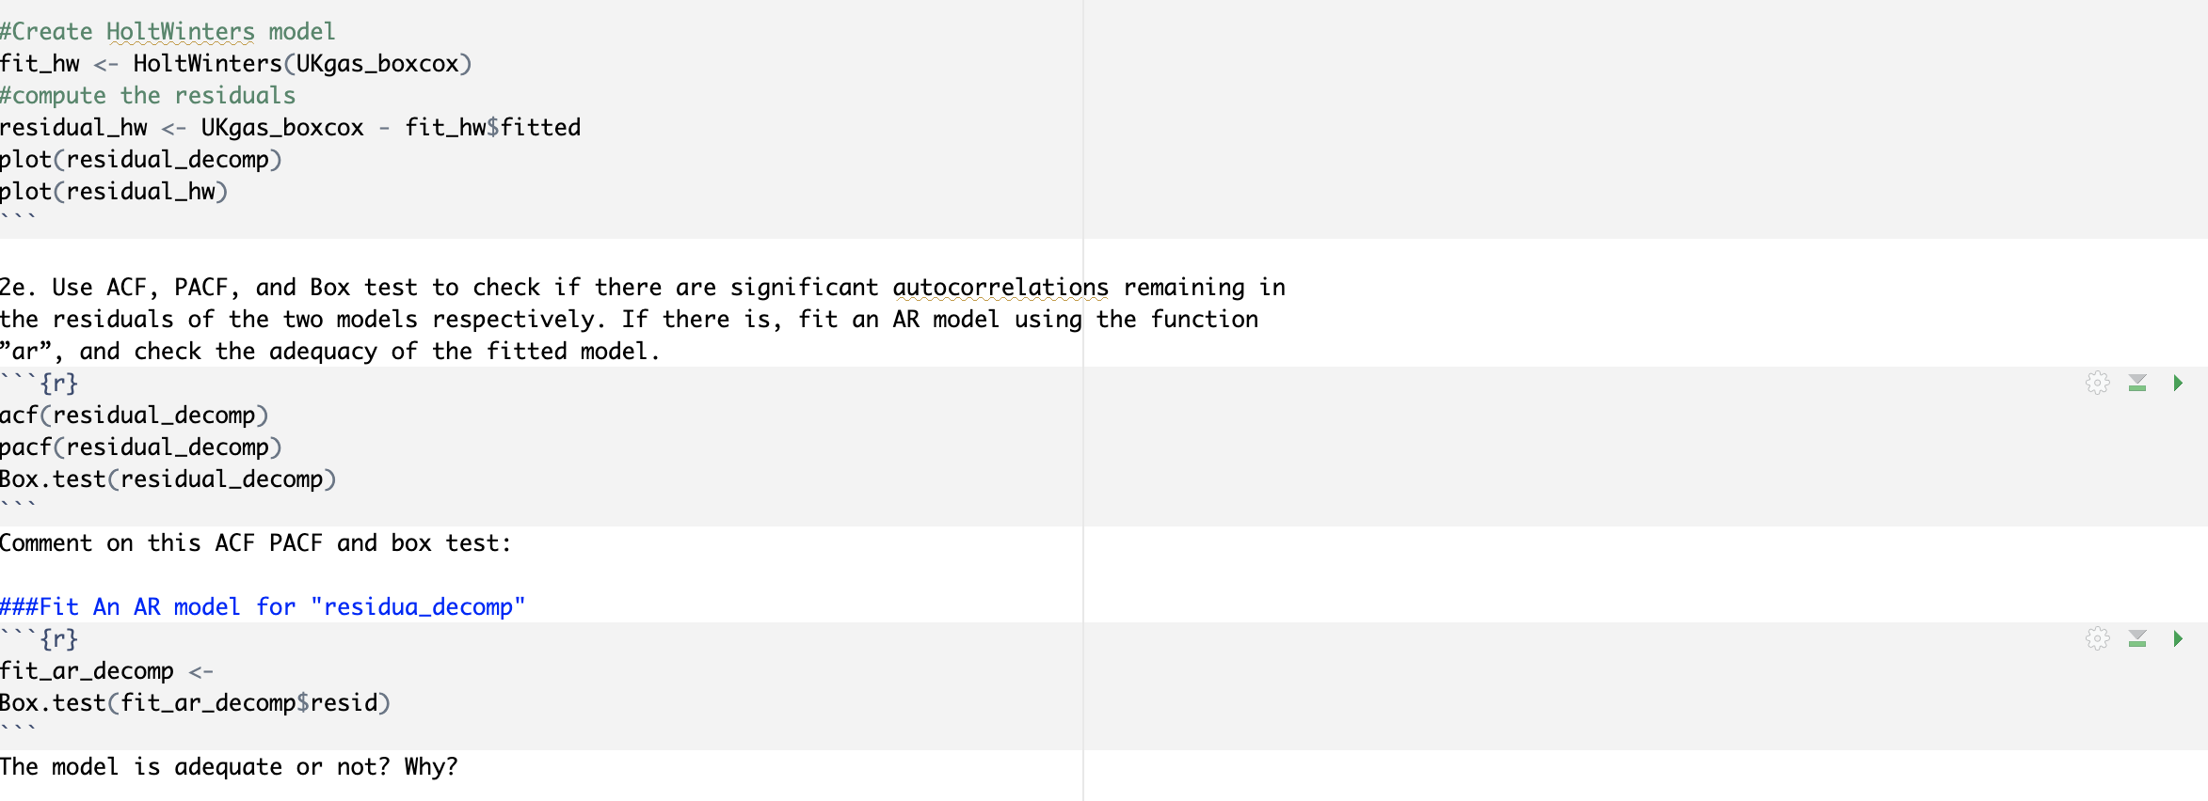This screenshot has height=801, width=2208.
Task: Click the closing backticks of the ACF chunk
Action: point(19,504)
